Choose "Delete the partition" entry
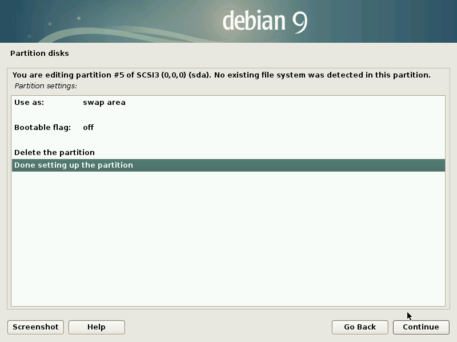The height and width of the screenshot is (342, 457). 54,153
